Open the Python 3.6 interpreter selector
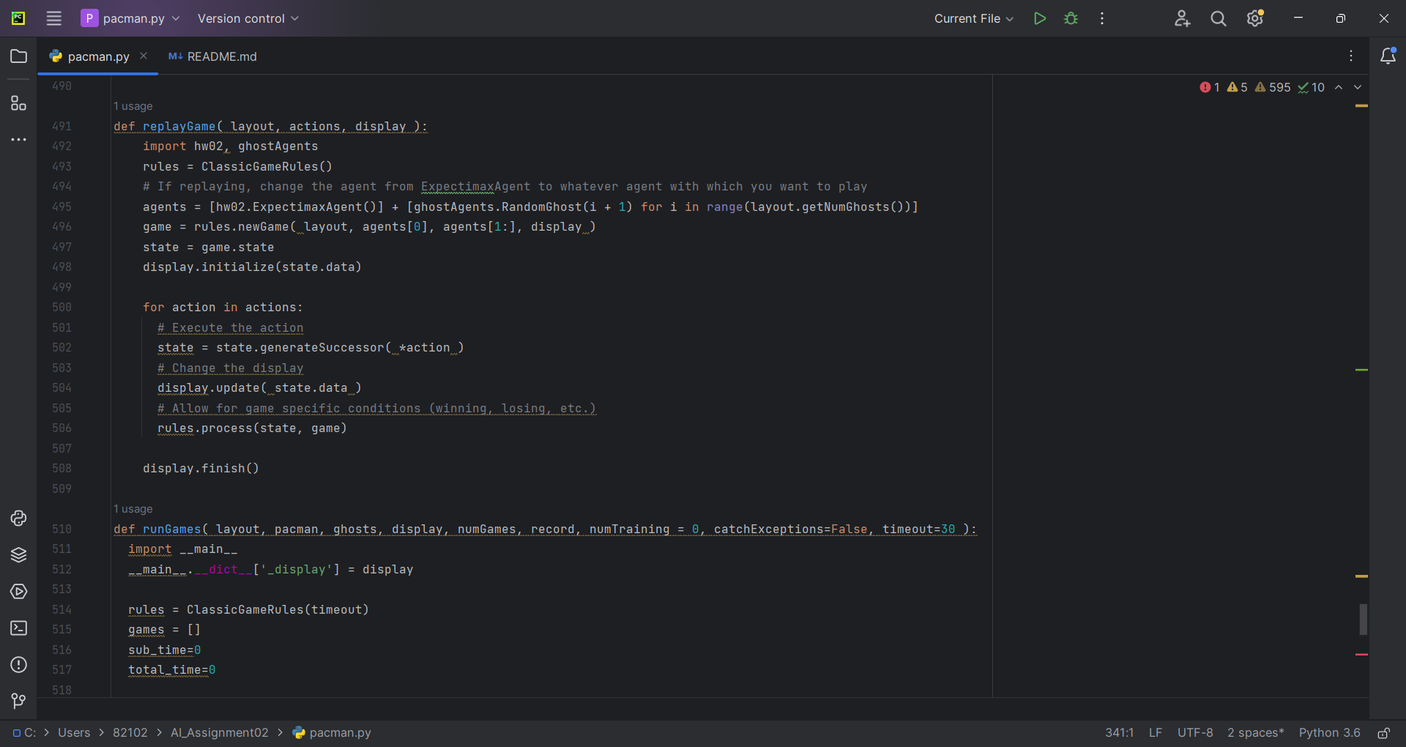This screenshot has height=747, width=1406. [1329, 732]
